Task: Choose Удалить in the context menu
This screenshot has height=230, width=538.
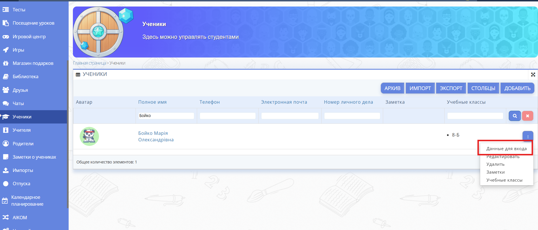Action: click(x=495, y=164)
